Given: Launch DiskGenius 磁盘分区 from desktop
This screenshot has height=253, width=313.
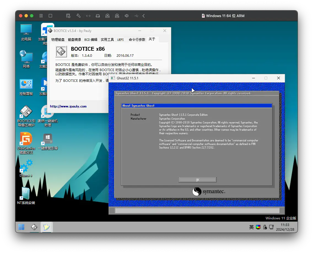Looking at the screenshot, I should tap(26, 139).
